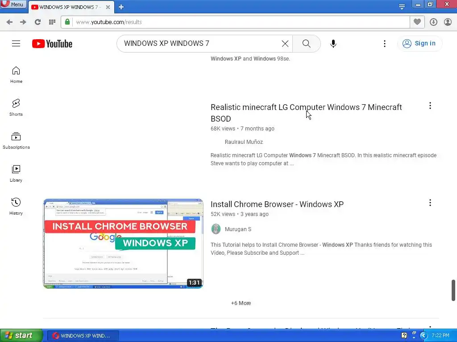Open History in sidebar
Viewport: 457px width, 342px height.
click(16, 207)
